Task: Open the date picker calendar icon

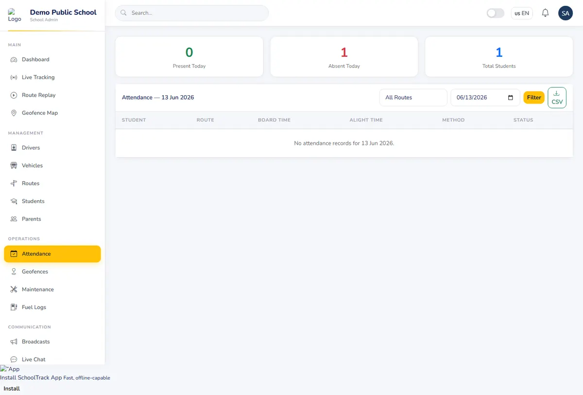Action: (511, 98)
